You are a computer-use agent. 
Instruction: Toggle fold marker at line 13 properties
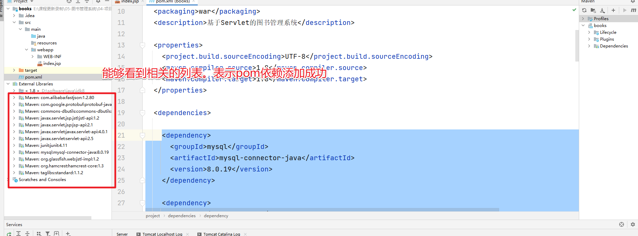click(142, 45)
